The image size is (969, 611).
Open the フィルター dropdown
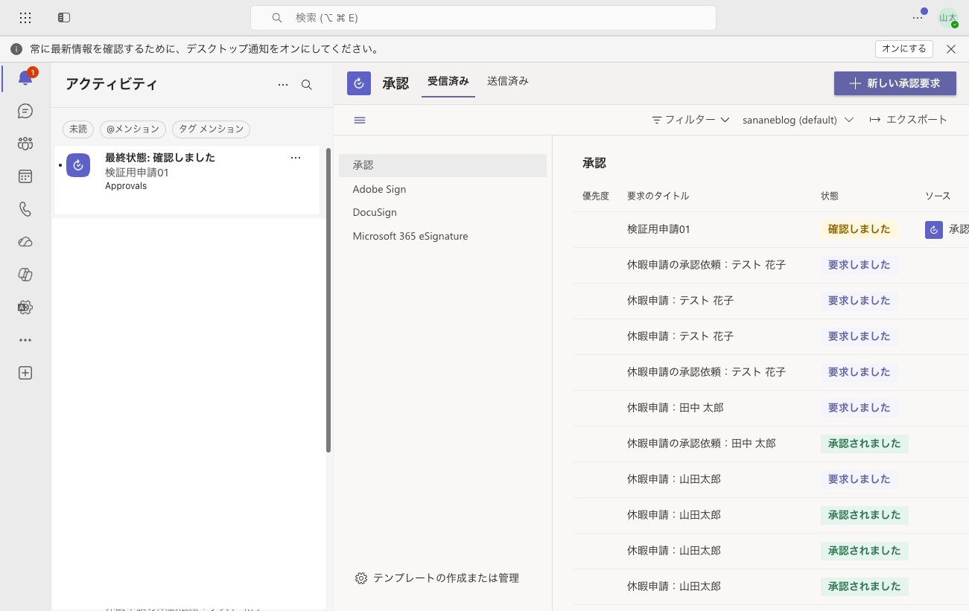(690, 120)
